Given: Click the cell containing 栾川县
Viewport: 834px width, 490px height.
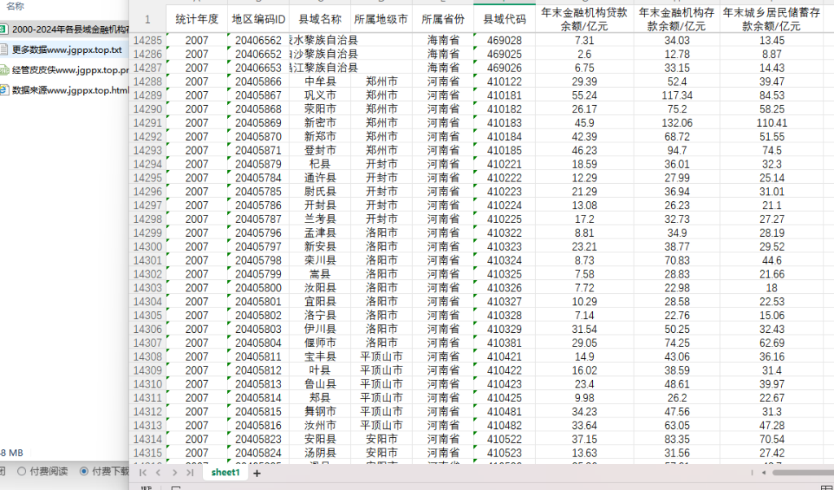Looking at the screenshot, I should click(x=320, y=260).
